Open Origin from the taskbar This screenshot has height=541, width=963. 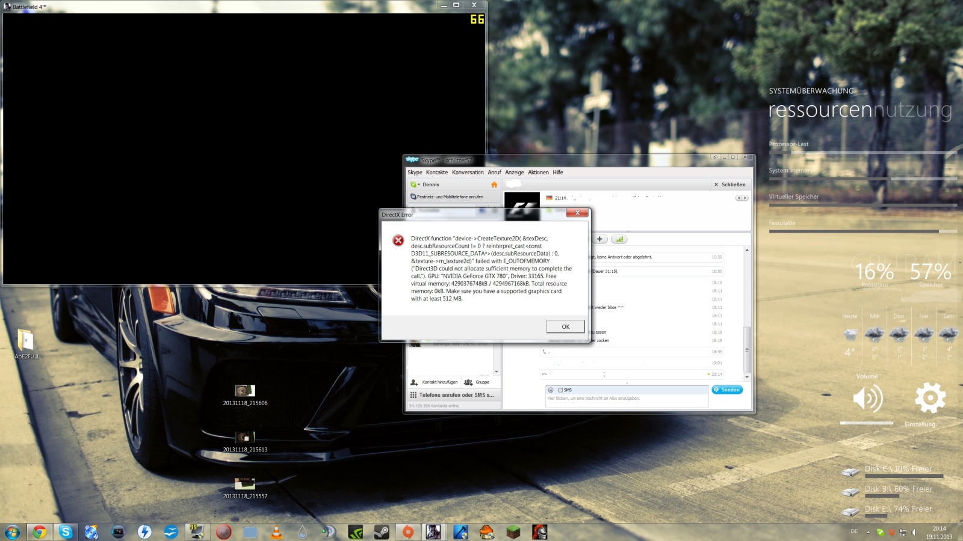(408, 532)
